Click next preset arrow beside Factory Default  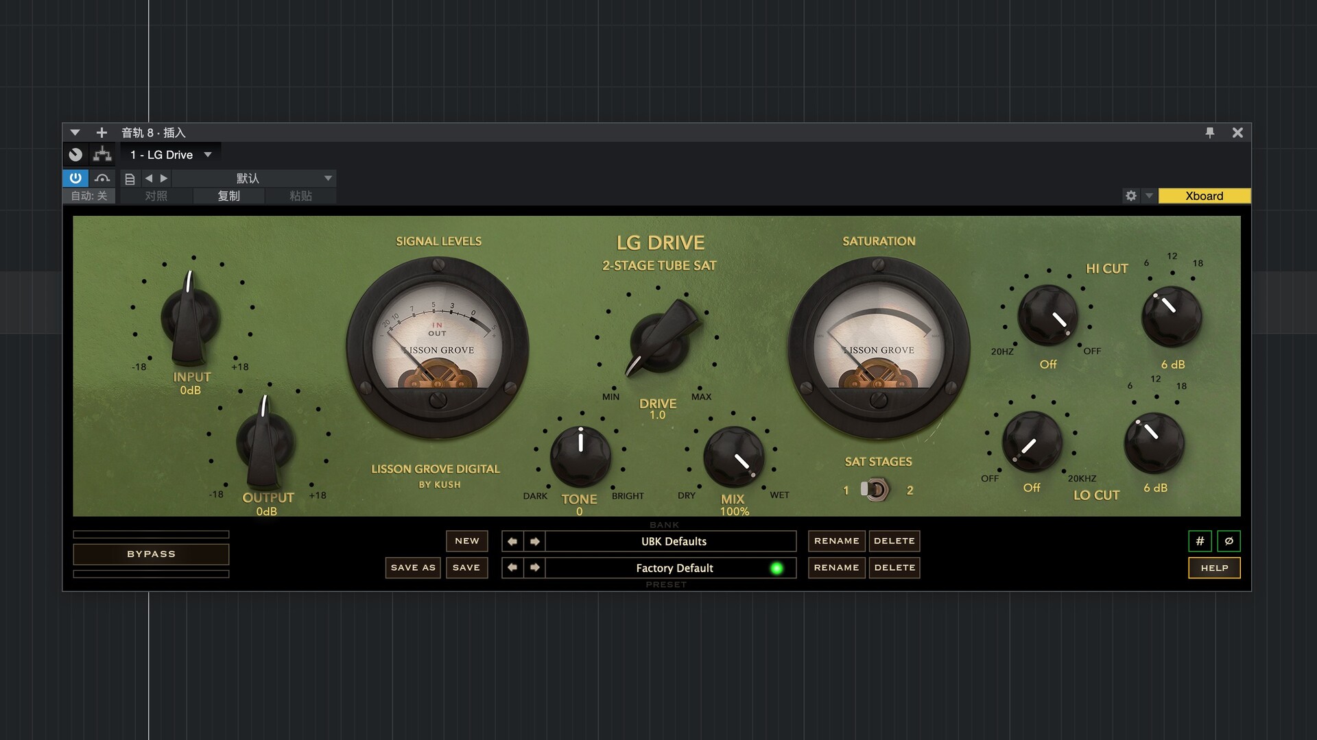click(x=535, y=567)
